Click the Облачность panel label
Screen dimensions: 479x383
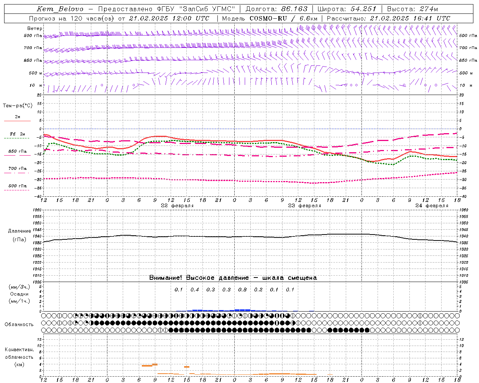19,324
